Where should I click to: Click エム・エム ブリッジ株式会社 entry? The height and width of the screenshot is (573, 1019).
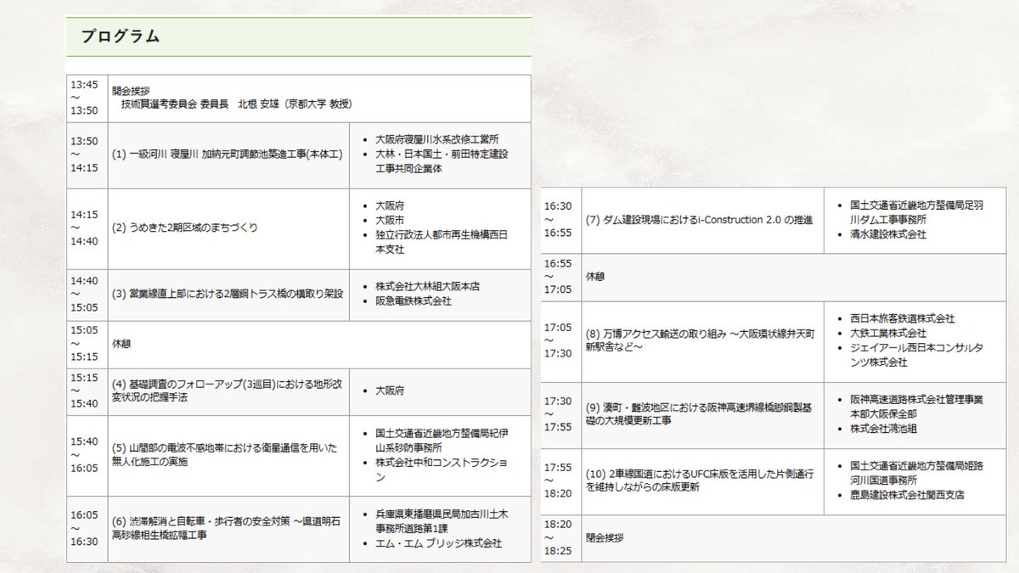click(x=438, y=542)
